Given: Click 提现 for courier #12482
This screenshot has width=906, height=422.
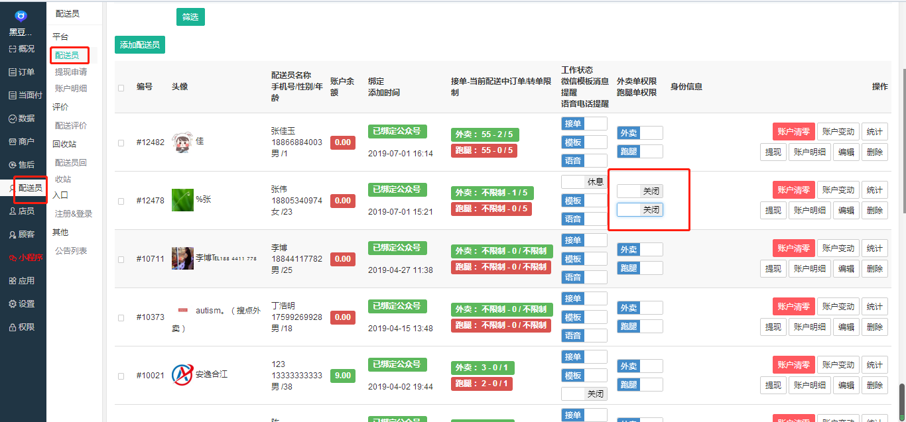Looking at the screenshot, I should pos(773,152).
